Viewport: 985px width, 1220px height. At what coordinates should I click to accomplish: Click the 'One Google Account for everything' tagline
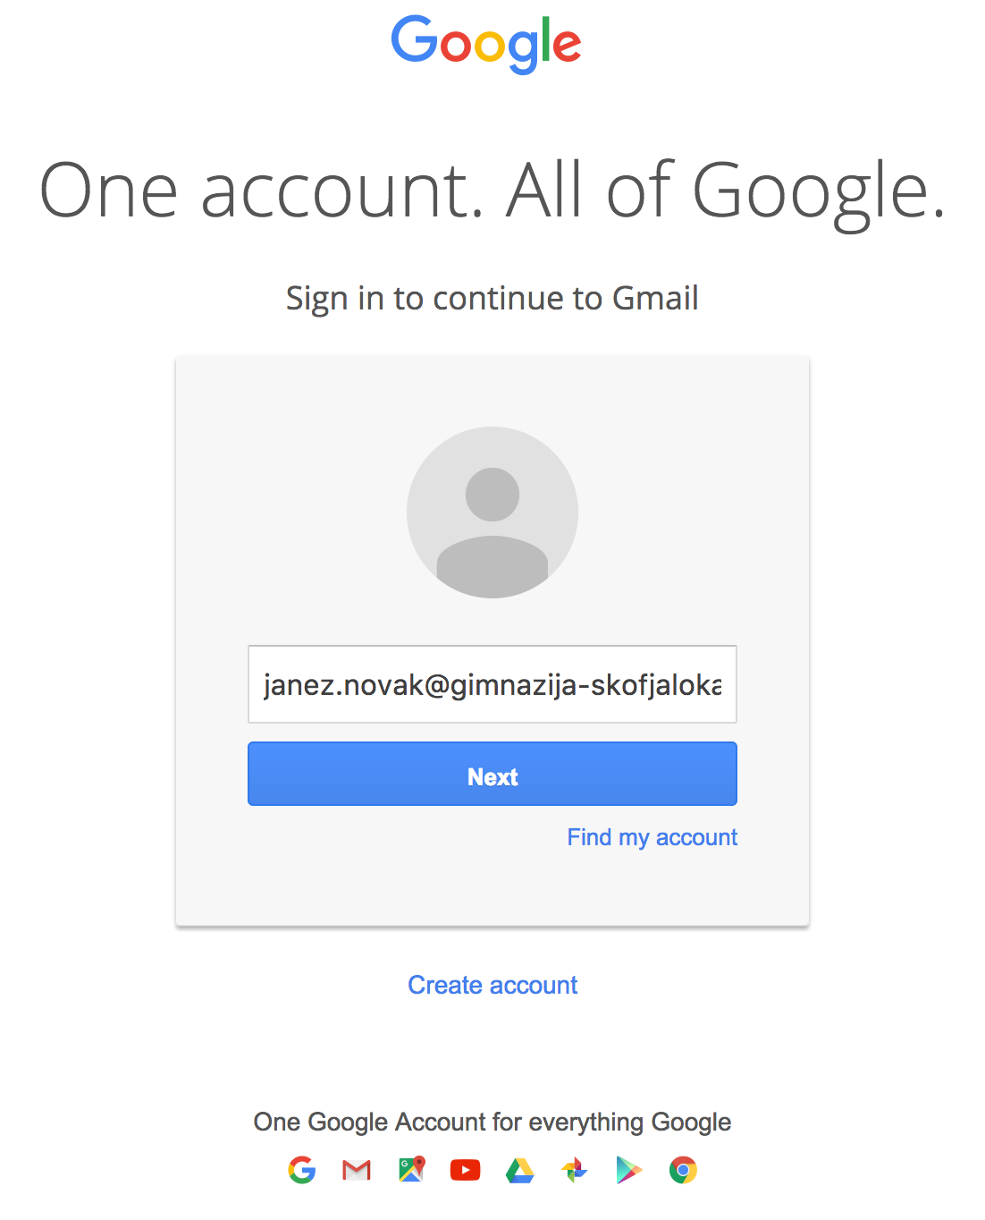pos(492,1122)
